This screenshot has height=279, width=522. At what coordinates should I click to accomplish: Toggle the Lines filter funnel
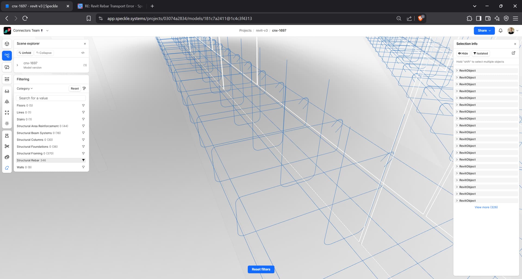tap(83, 112)
